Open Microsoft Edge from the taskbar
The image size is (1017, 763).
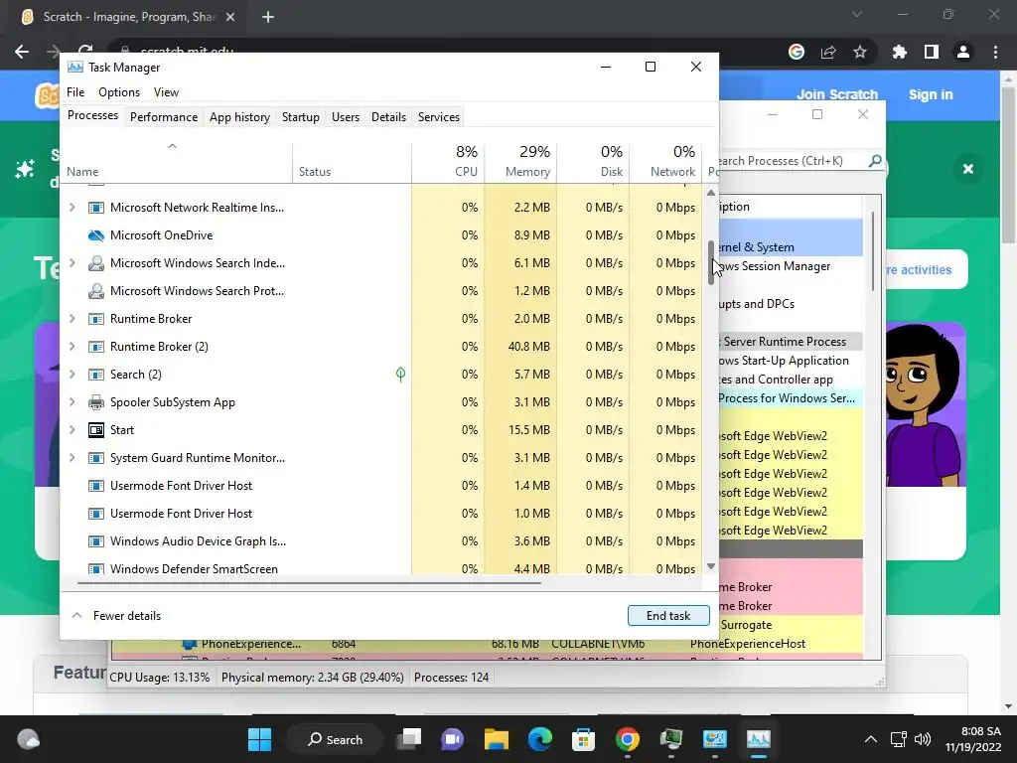point(539,739)
